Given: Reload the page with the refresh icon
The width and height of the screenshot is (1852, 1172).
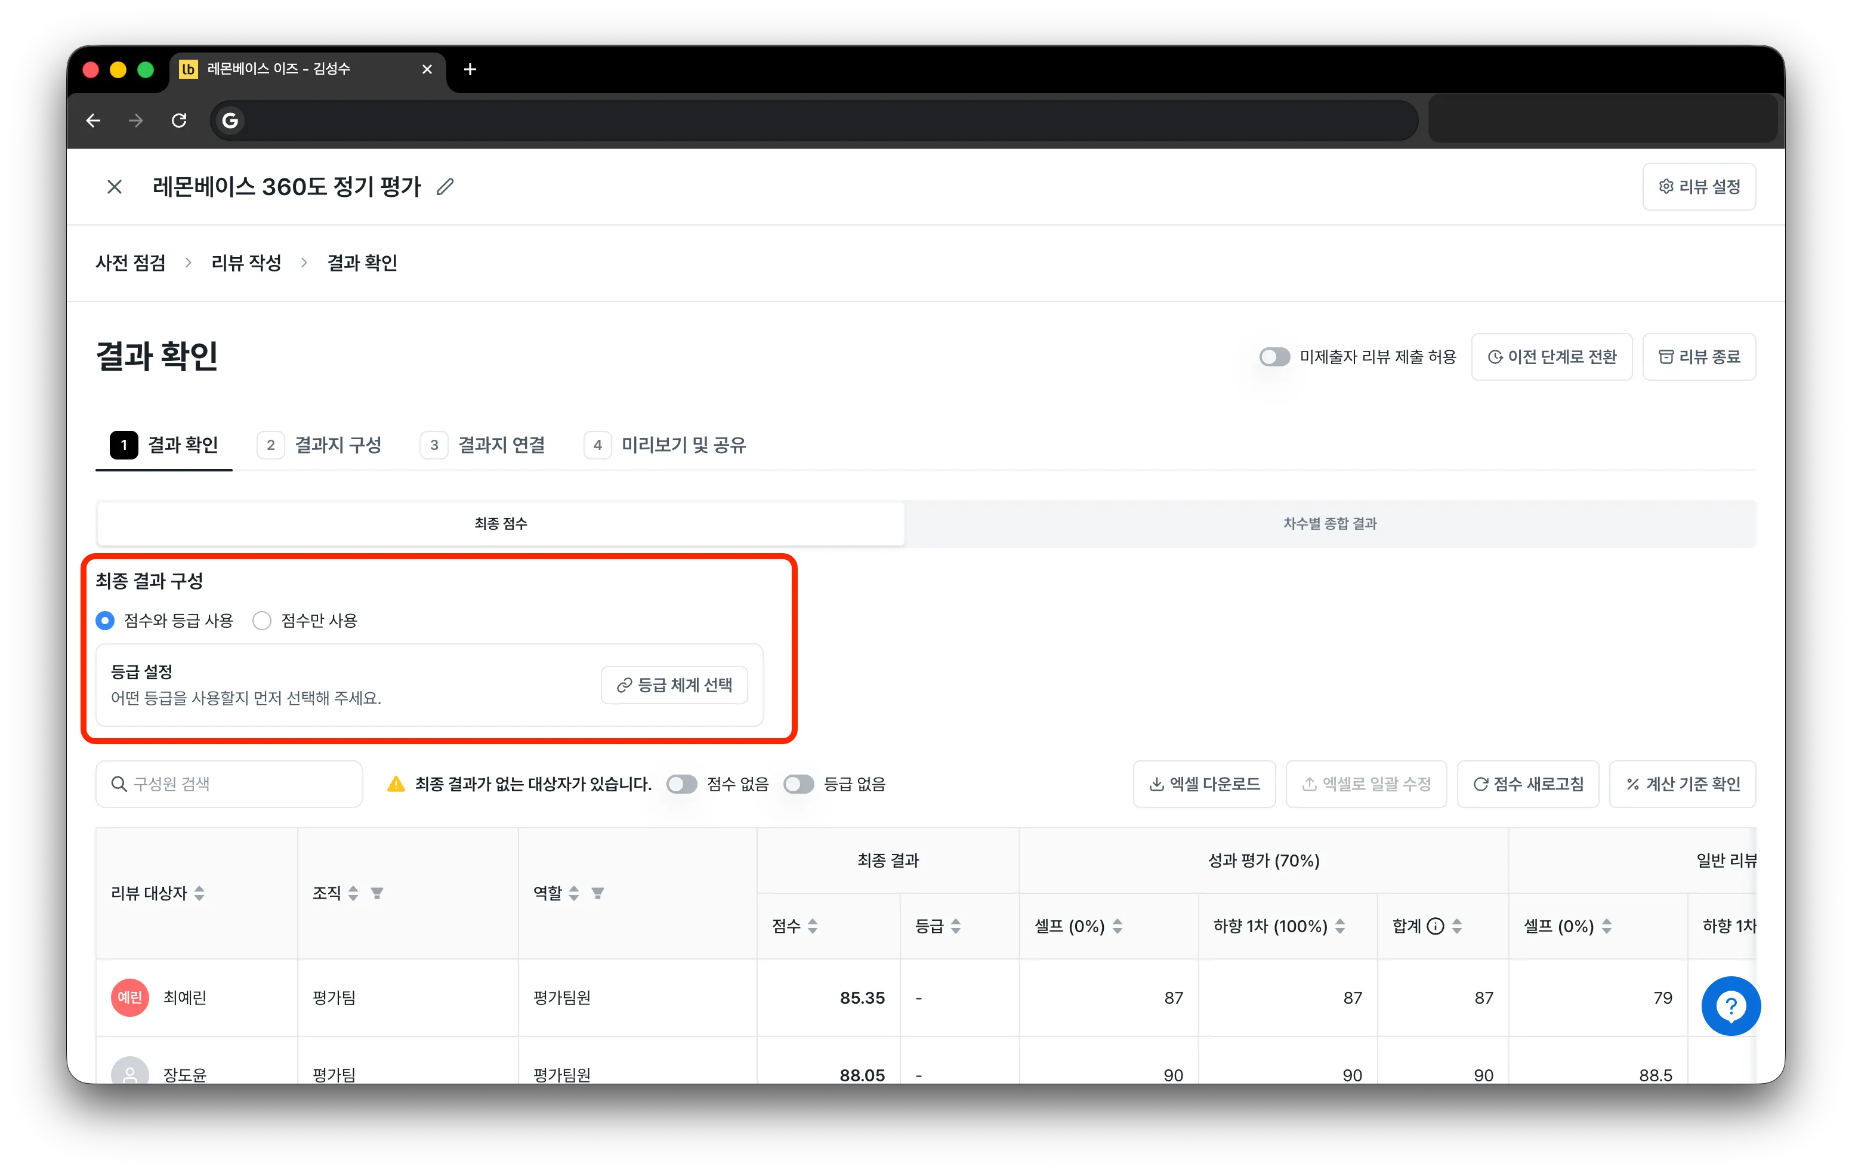Looking at the screenshot, I should 179,121.
